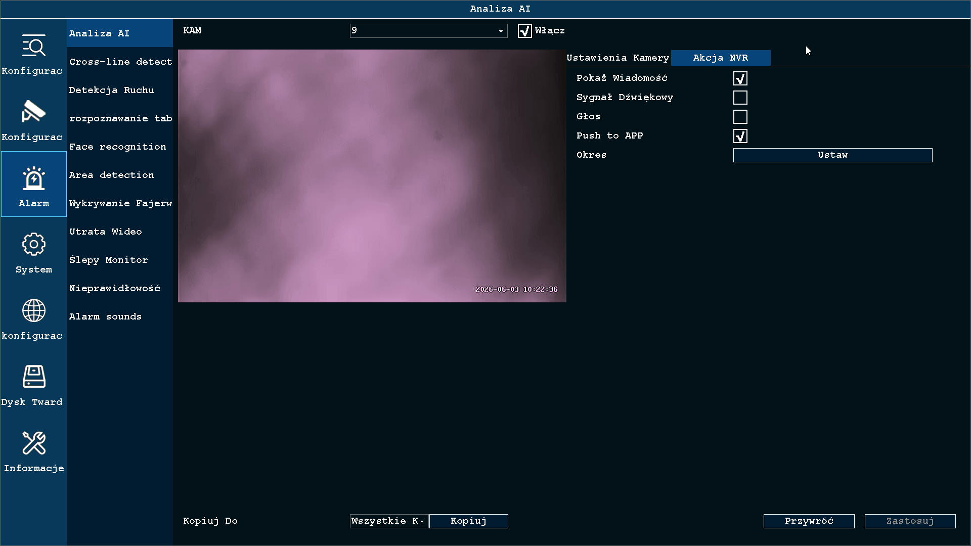Open the Informacje tools icon

point(33,443)
